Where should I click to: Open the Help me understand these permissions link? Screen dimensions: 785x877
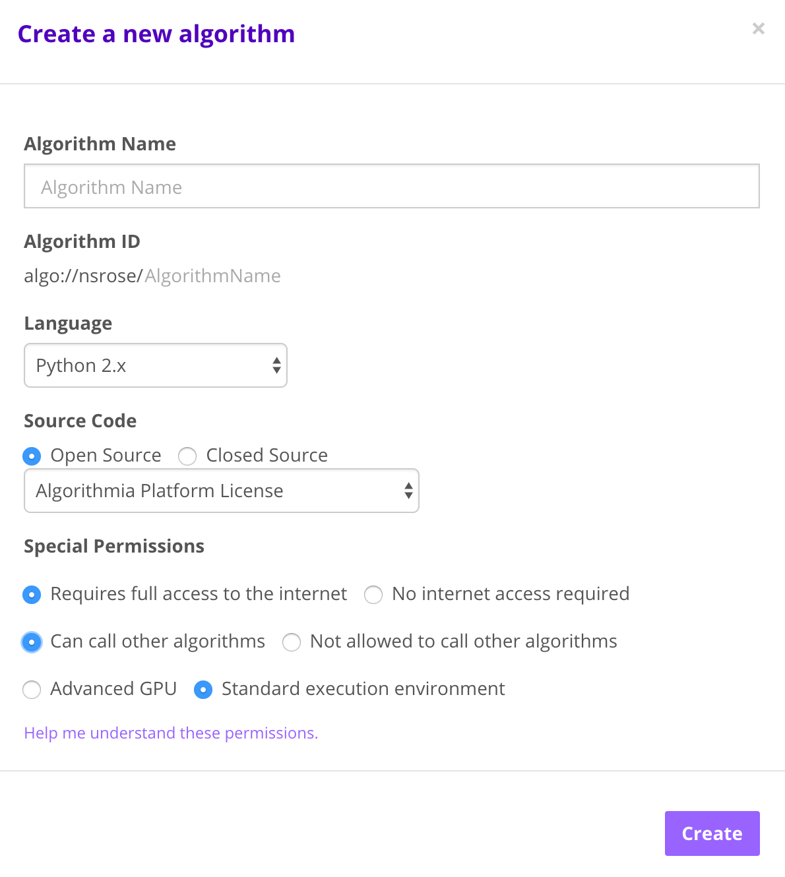(x=171, y=733)
